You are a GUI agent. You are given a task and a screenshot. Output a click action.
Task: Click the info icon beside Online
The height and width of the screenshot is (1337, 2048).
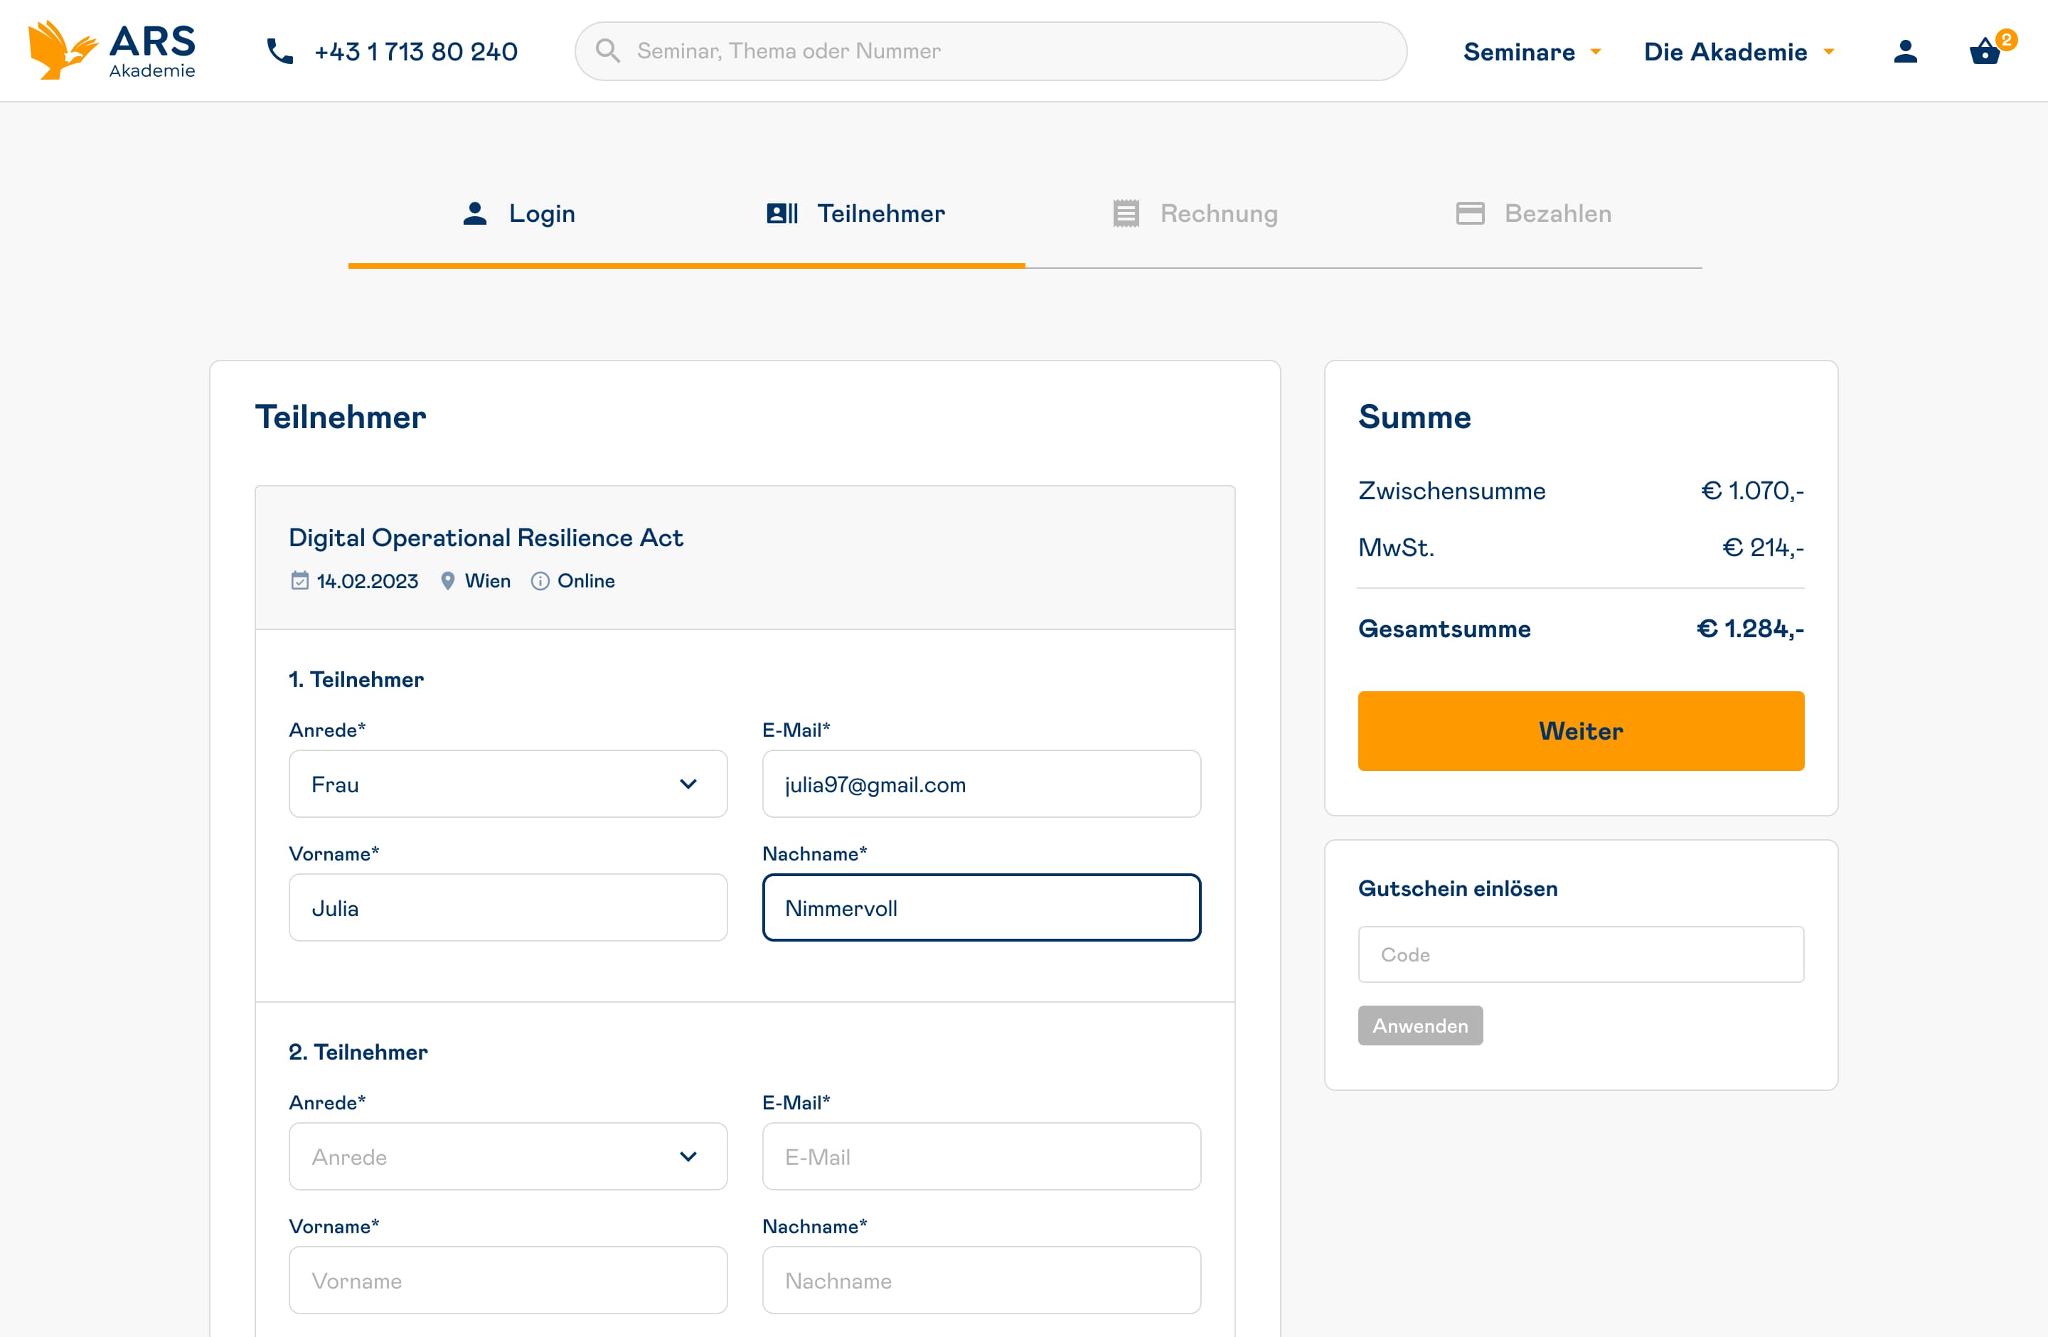point(540,581)
